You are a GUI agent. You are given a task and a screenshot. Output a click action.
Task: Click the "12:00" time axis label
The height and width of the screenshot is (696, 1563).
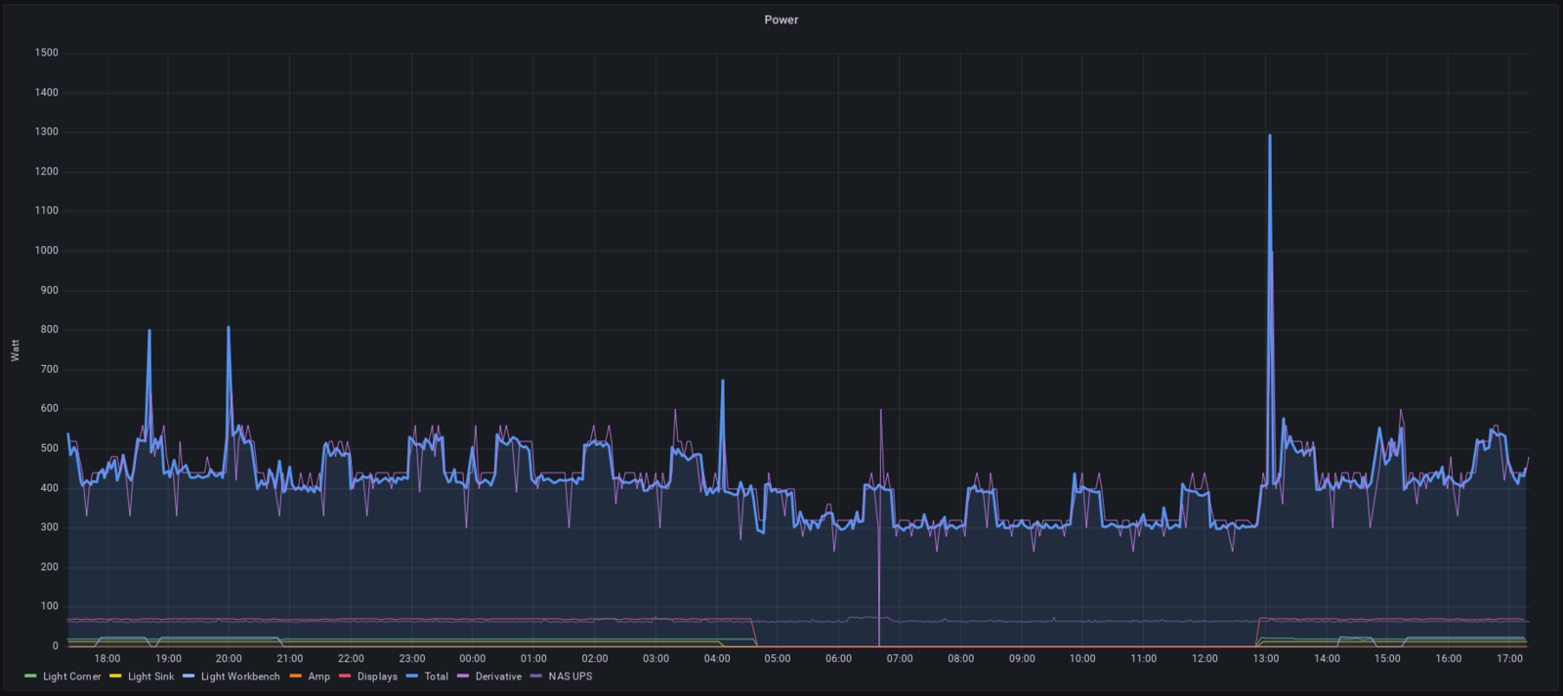1204,659
